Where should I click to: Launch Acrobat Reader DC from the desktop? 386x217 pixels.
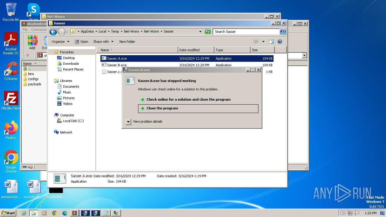pos(11,44)
